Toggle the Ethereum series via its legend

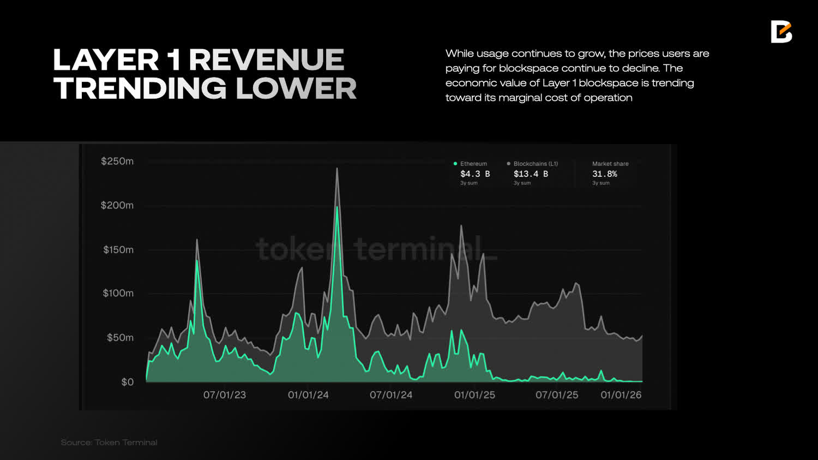coord(469,164)
